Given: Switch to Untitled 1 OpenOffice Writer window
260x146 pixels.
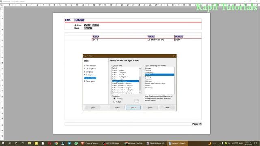Looking at the screenshot, I should pyautogui.click(x=177, y=143).
